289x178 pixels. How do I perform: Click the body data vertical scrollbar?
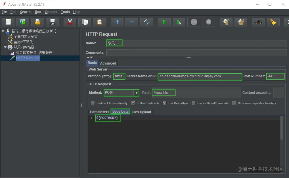point(282,128)
